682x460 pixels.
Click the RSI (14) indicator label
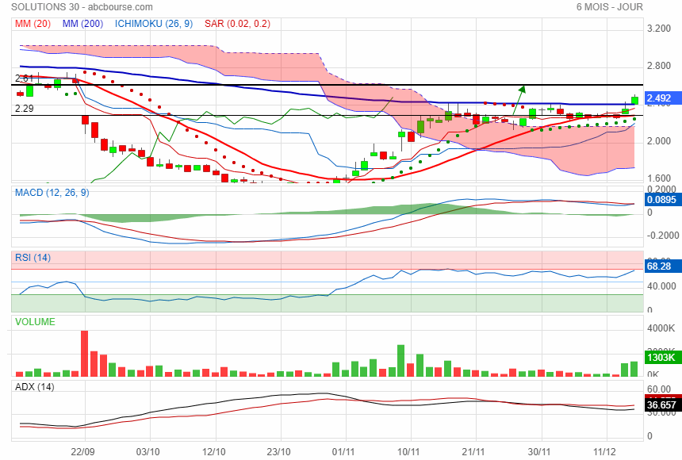33,258
